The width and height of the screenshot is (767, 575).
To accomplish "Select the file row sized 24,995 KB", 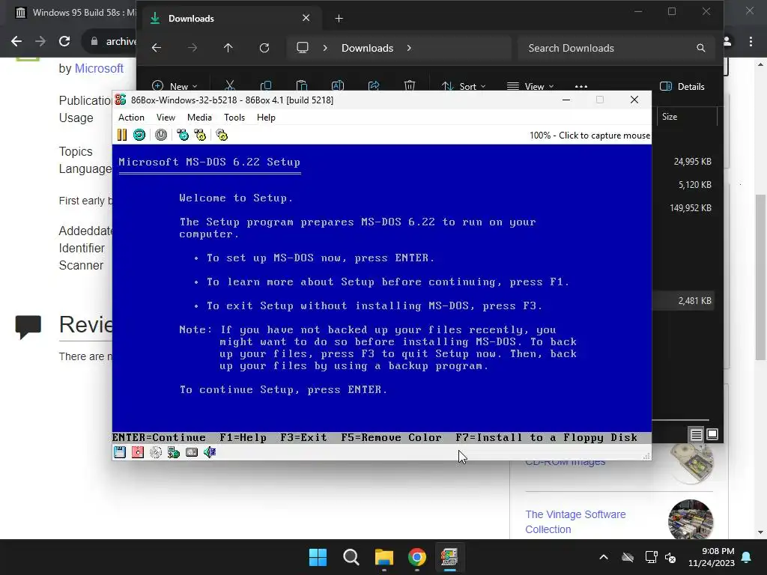I will click(683, 162).
